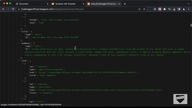This screenshot has height=108, width=192.
Task: Click the "Tips" term value
Action: coord(41,23)
